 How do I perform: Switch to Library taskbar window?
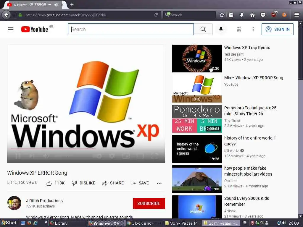(x=67, y=223)
